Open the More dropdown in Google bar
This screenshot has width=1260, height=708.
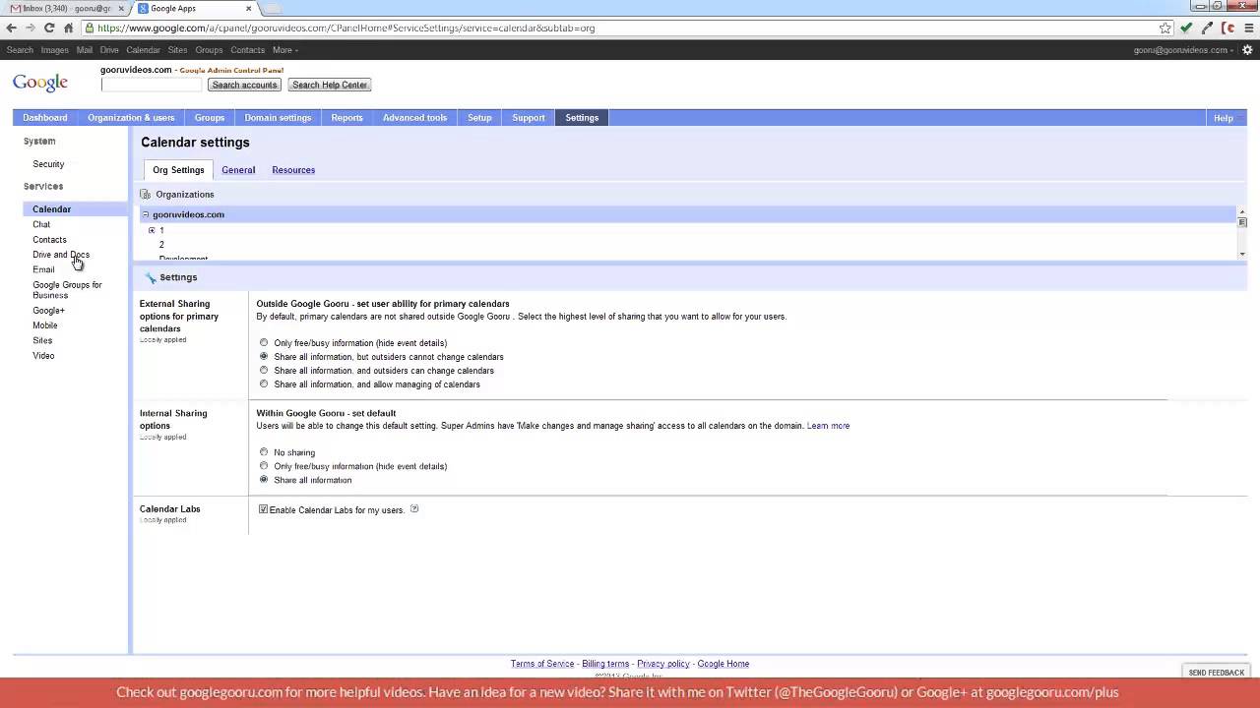pyautogui.click(x=284, y=50)
